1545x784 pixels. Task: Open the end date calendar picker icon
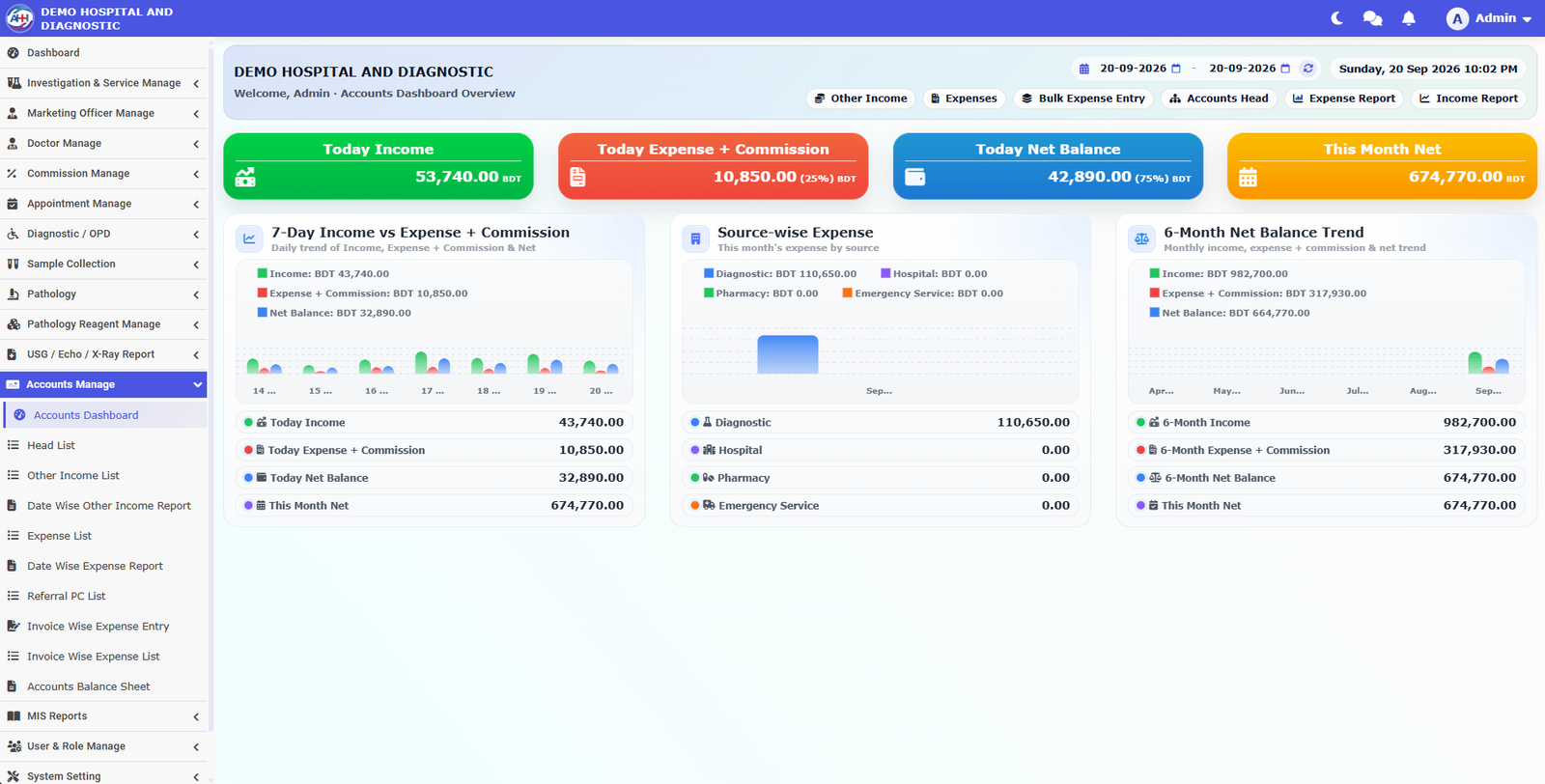tap(1285, 69)
